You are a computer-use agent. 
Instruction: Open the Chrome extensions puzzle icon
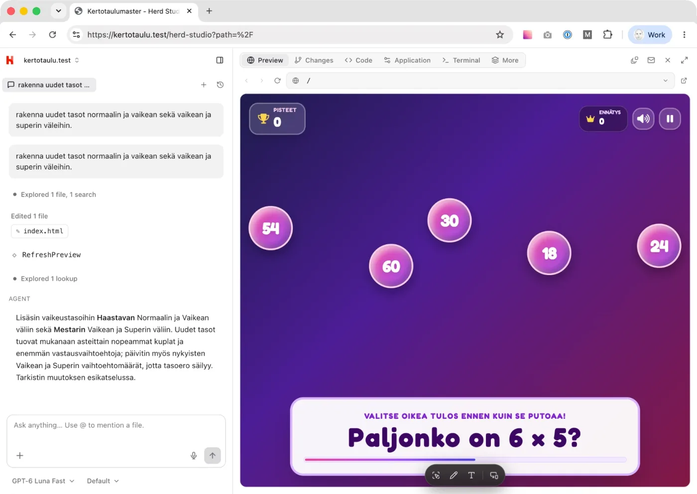click(607, 35)
